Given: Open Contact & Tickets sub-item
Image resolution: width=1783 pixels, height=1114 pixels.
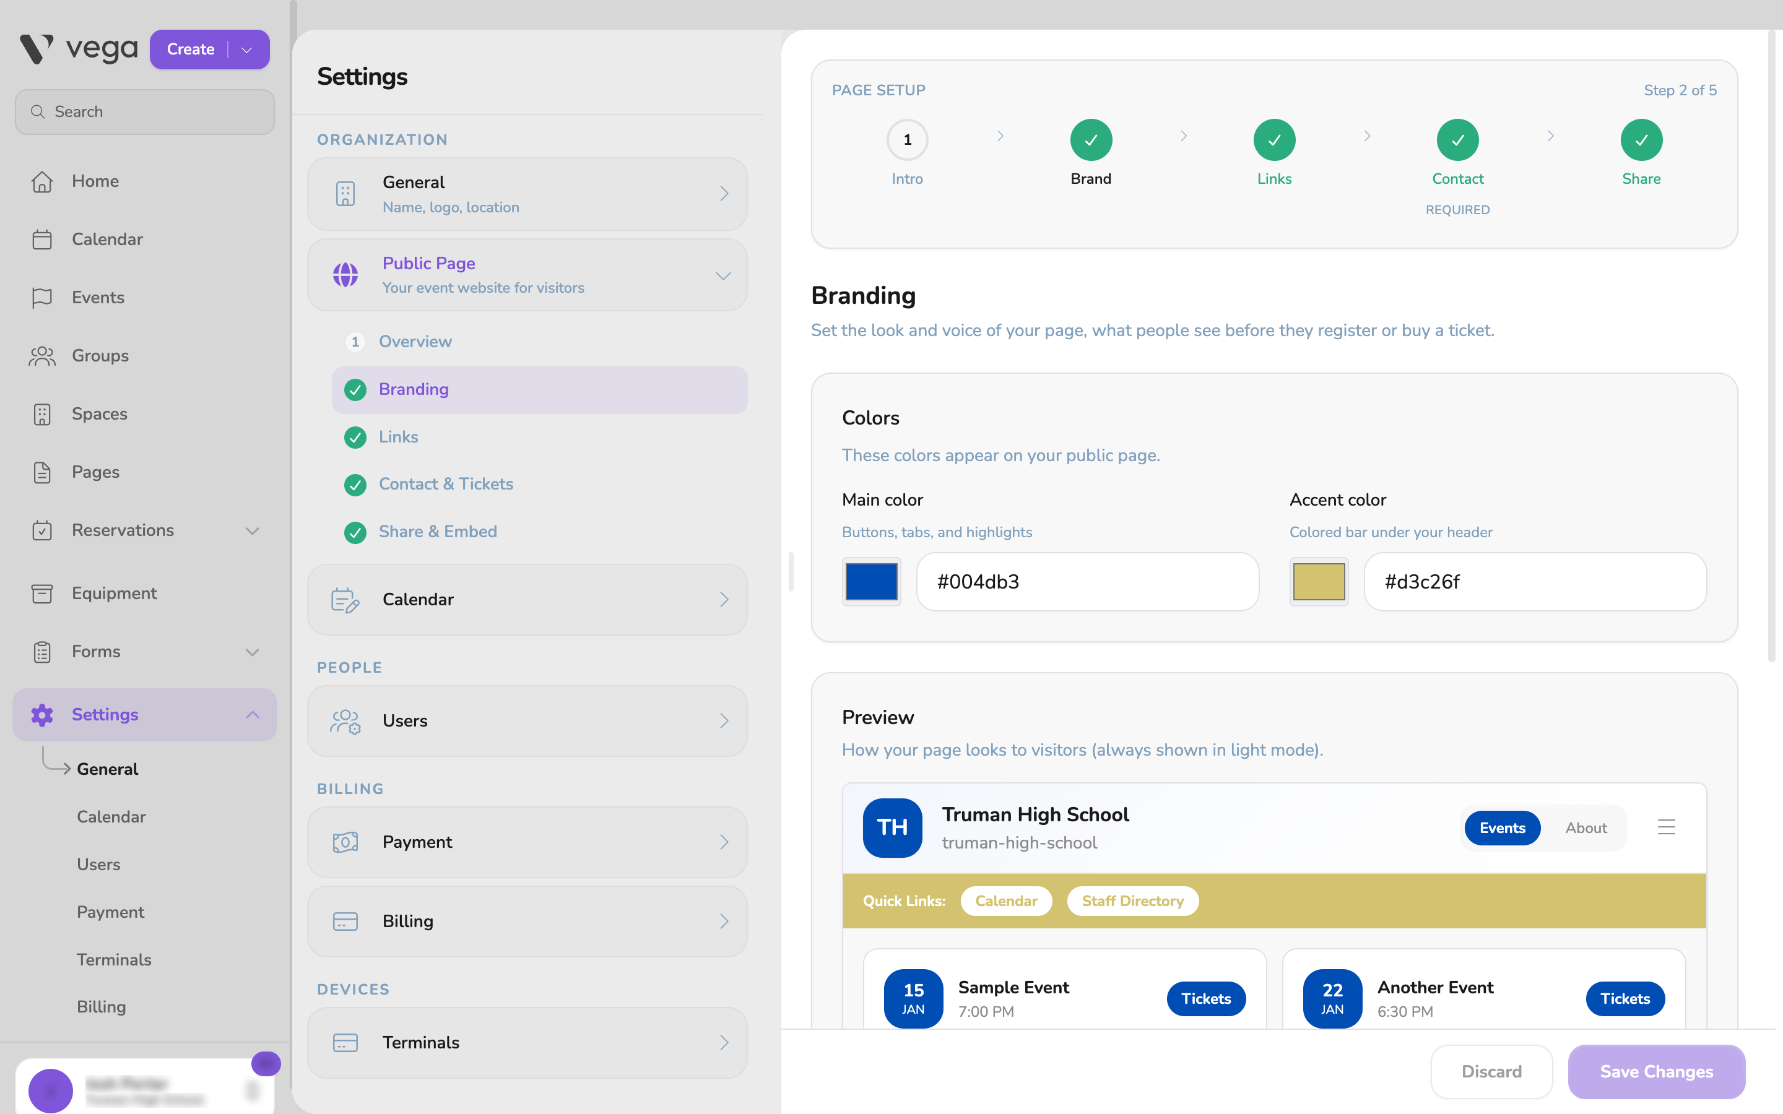Looking at the screenshot, I should tap(539, 484).
